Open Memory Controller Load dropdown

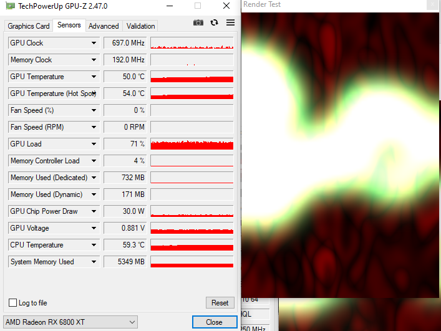[x=94, y=161]
